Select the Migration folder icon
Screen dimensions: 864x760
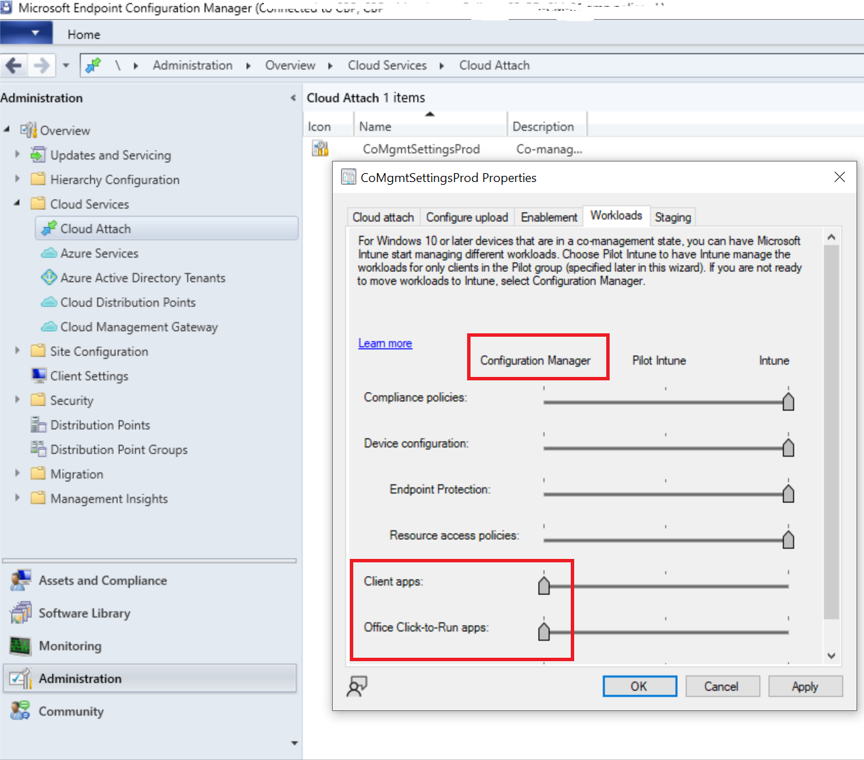[x=38, y=473]
